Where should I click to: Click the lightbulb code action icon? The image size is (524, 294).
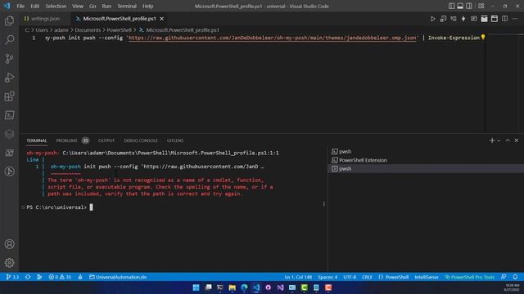[483, 38]
